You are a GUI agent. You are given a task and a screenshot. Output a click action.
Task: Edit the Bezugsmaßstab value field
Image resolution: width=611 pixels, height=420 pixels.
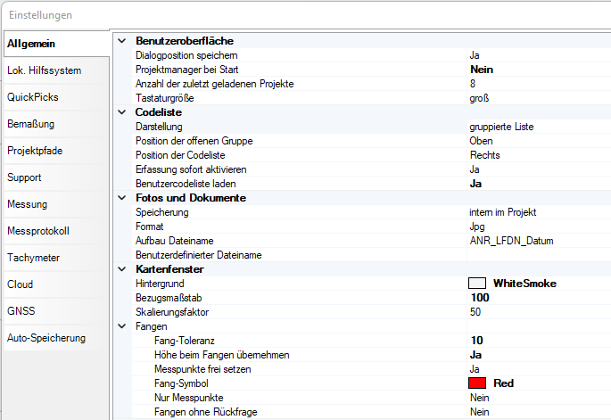click(x=535, y=298)
